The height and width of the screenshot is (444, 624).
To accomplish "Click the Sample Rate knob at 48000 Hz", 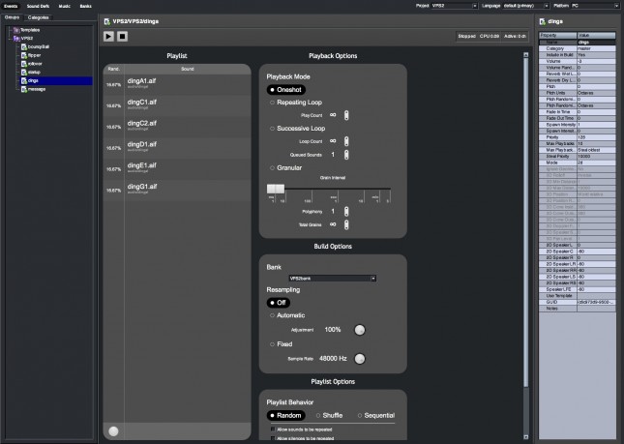I will click(359, 358).
